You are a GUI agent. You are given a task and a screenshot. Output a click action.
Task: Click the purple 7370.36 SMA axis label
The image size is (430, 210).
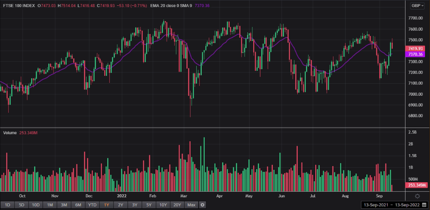[415, 54]
